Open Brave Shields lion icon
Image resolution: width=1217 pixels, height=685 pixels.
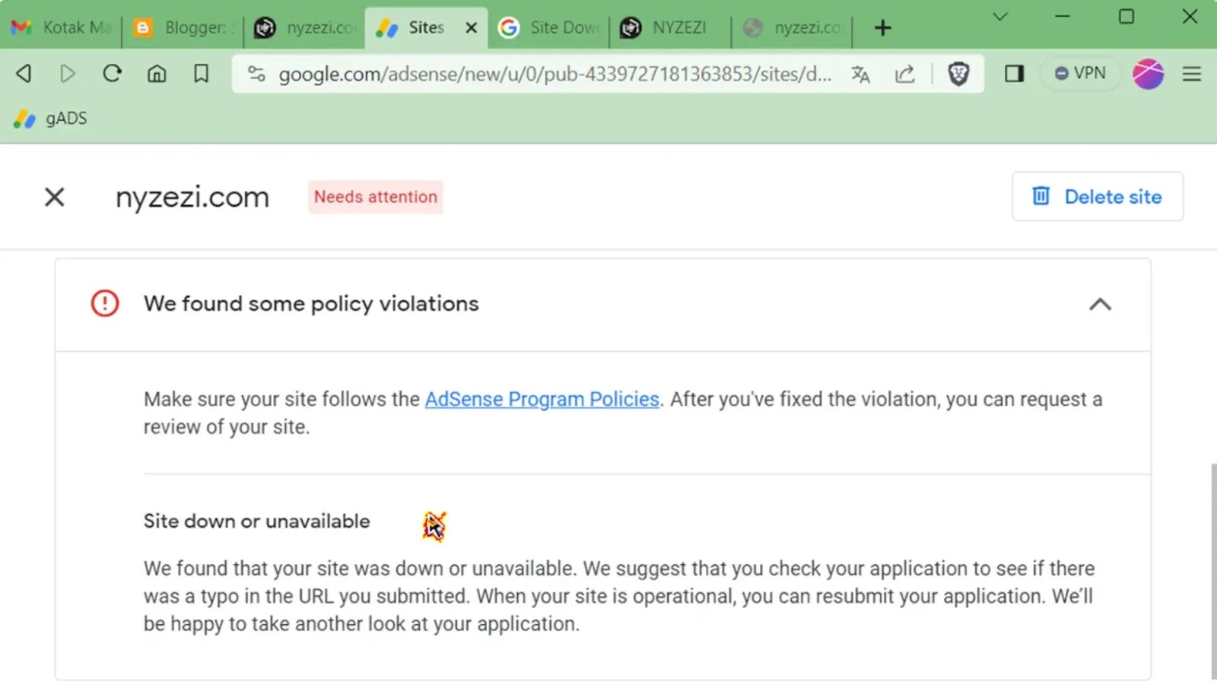(958, 74)
